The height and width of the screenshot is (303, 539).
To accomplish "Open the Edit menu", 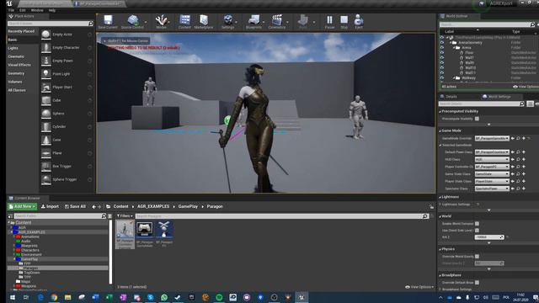I will click(23, 10).
